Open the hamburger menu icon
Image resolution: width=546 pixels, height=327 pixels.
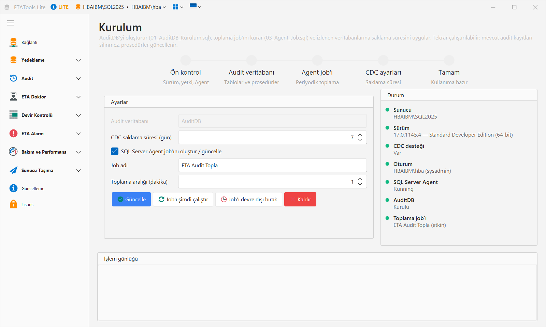[x=11, y=23]
